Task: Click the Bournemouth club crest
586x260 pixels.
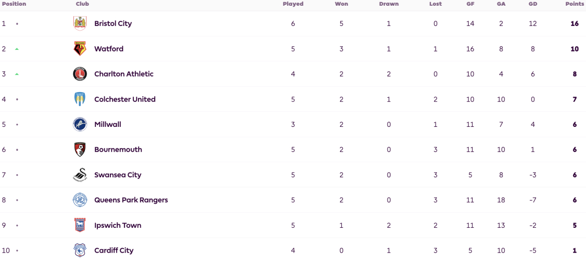Action: tap(80, 150)
